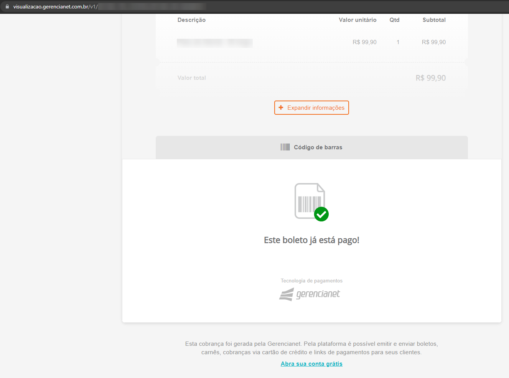Click the blurred item description
The height and width of the screenshot is (378, 509).
point(215,43)
